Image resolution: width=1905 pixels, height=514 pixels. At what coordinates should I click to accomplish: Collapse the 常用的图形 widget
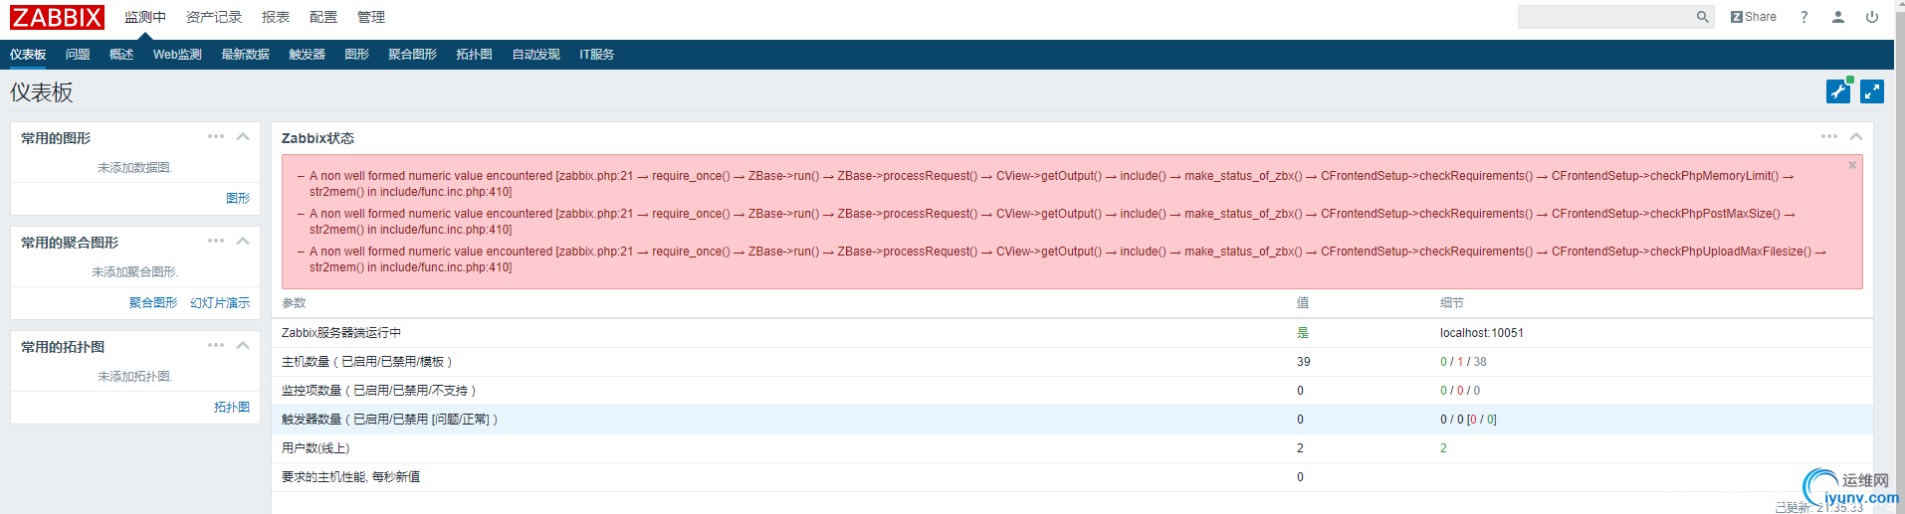(x=243, y=137)
